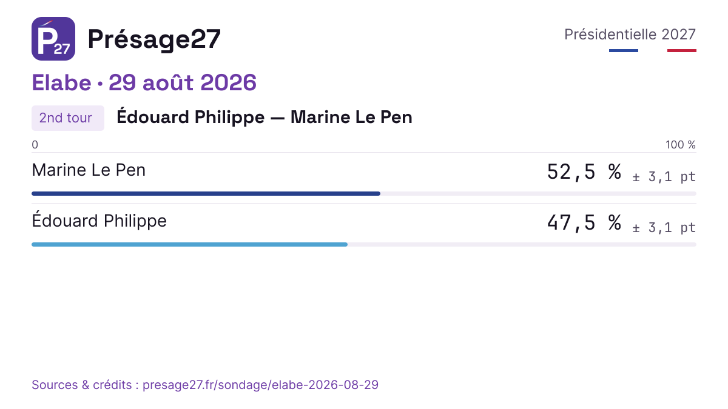Click the light blue Édouard Philippe bar
This screenshot has height=409, width=728.
tap(189, 245)
